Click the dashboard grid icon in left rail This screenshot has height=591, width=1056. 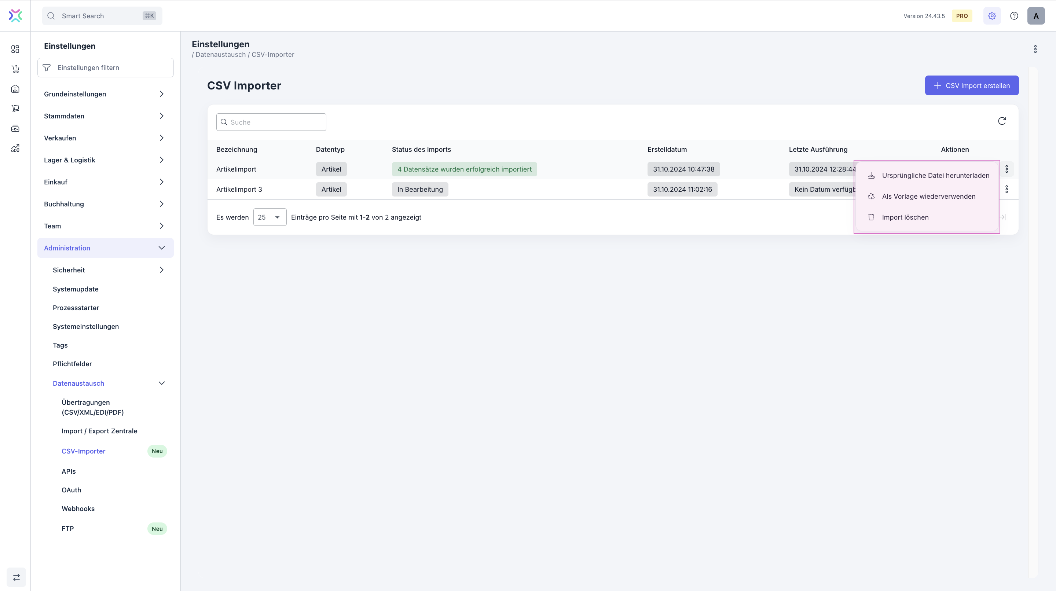pos(15,49)
